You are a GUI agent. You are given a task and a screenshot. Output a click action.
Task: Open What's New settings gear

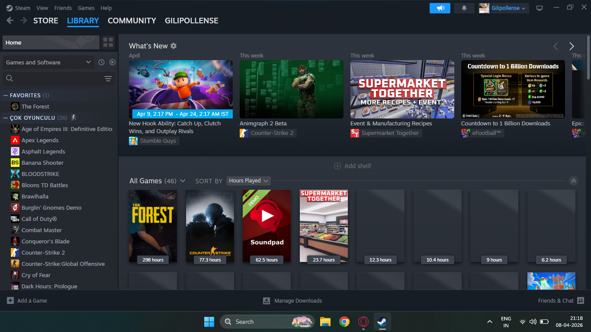click(x=173, y=46)
